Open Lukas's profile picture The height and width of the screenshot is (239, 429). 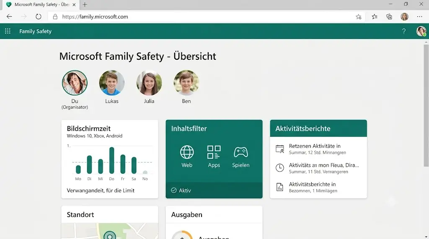[x=111, y=83]
